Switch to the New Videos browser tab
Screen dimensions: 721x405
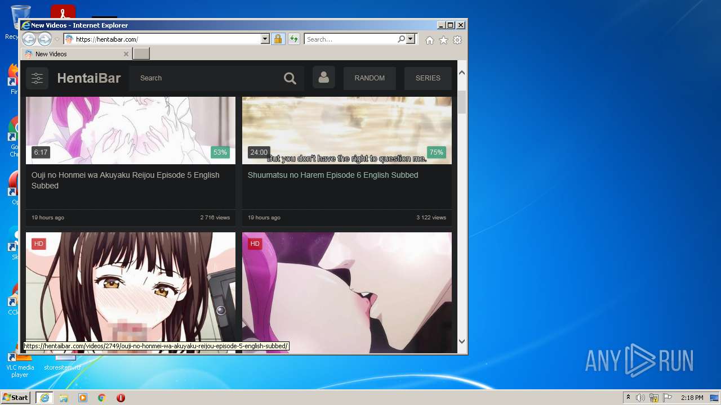click(x=77, y=54)
